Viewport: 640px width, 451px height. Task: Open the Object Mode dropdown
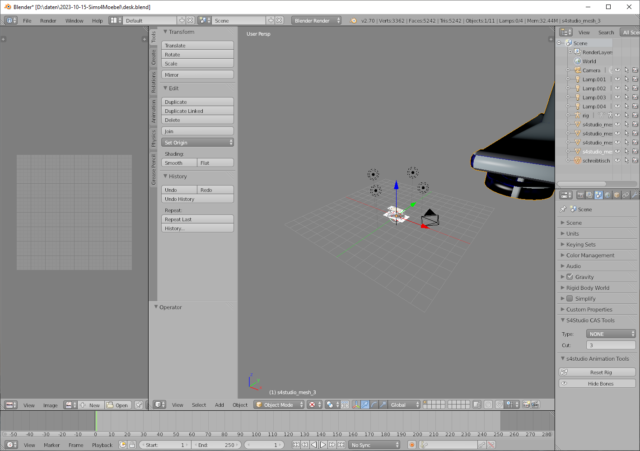[x=280, y=405]
